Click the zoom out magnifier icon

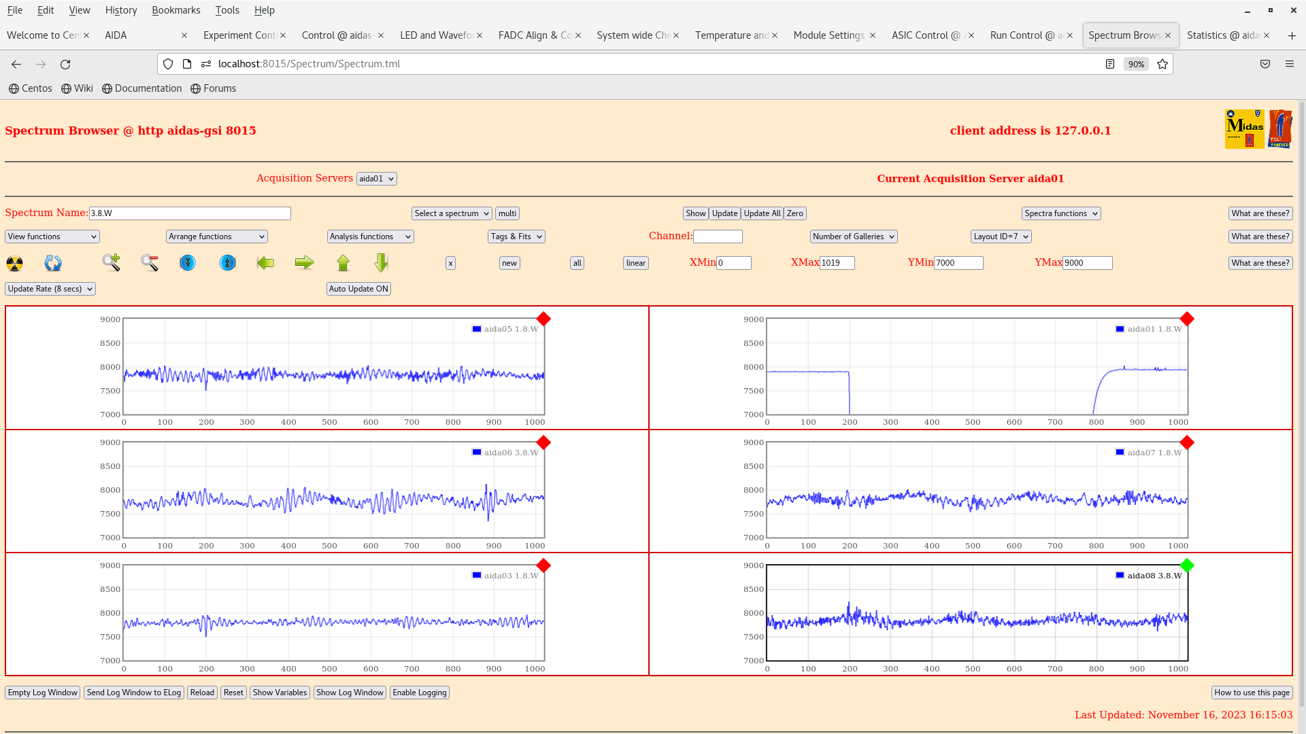[x=150, y=262]
